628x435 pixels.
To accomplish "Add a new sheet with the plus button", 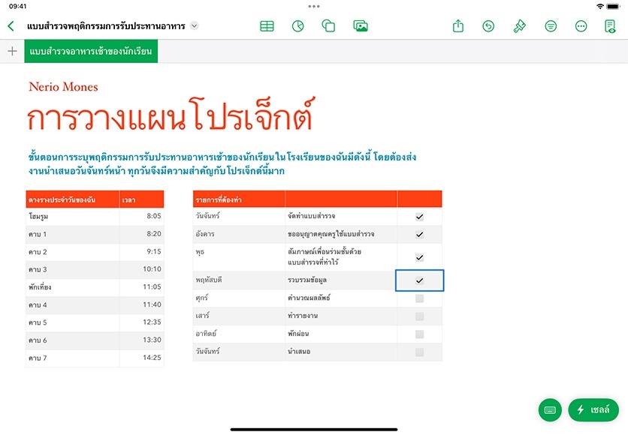I will pyautogui.click(x=12, y=52).
